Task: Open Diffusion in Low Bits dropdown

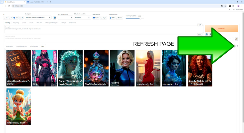Action: coord(82,18)
